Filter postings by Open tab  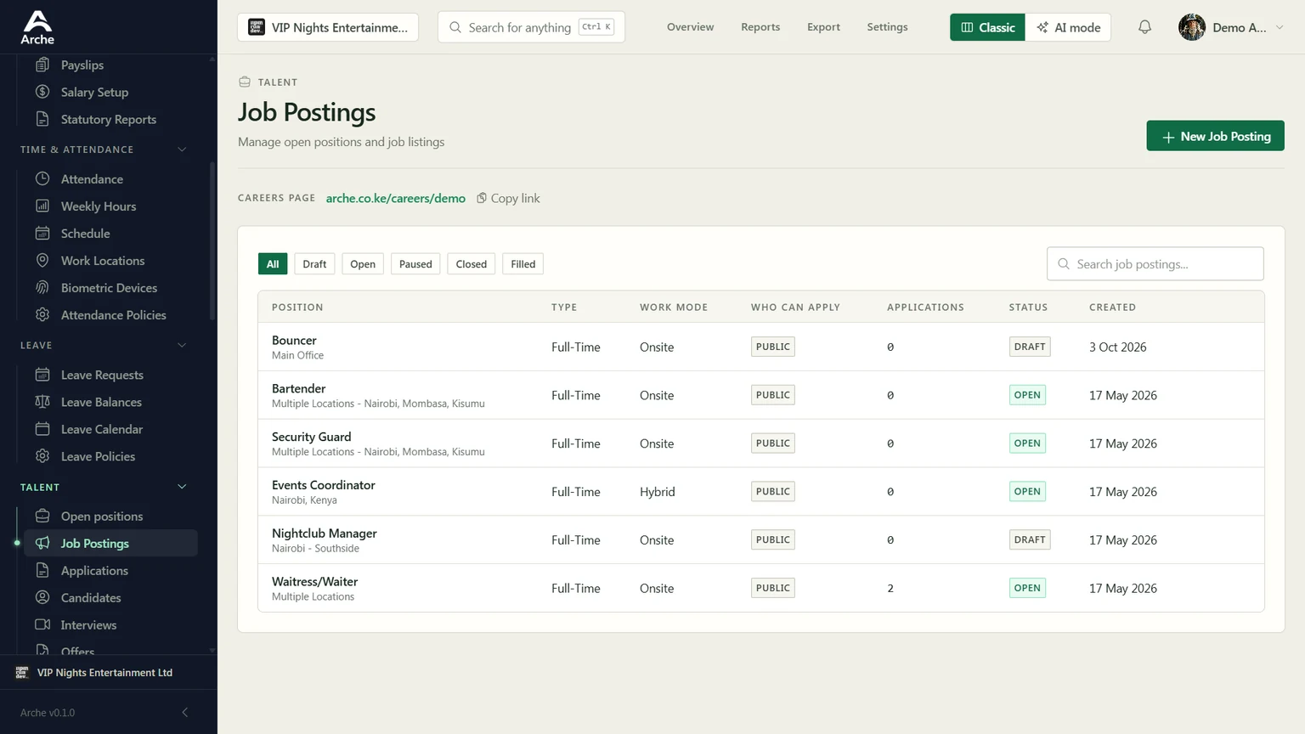(363, 264)
